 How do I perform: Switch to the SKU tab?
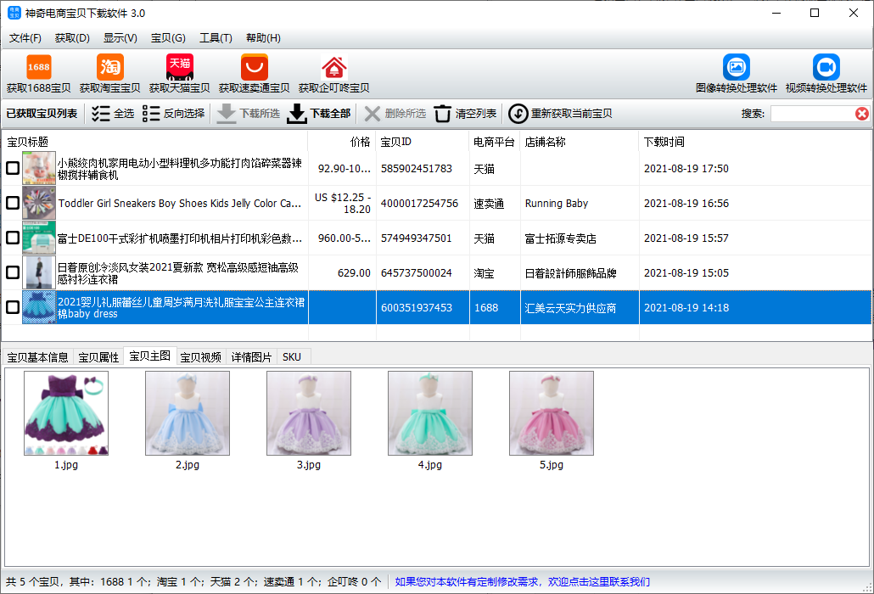pos(292,357)
